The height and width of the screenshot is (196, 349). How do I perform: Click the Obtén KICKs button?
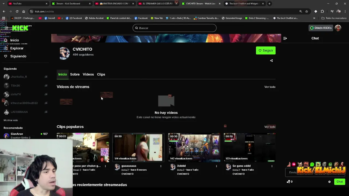click(x=321, y=28)
